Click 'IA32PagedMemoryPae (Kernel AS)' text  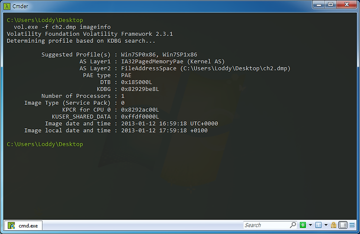(x=172, y=61)
